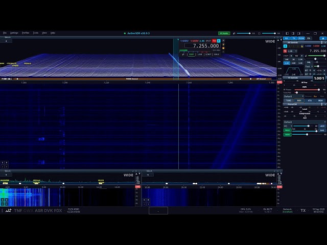Screen dimensions: 327x245
Task: Open the LSB mode dropdown
Action: 293,51
